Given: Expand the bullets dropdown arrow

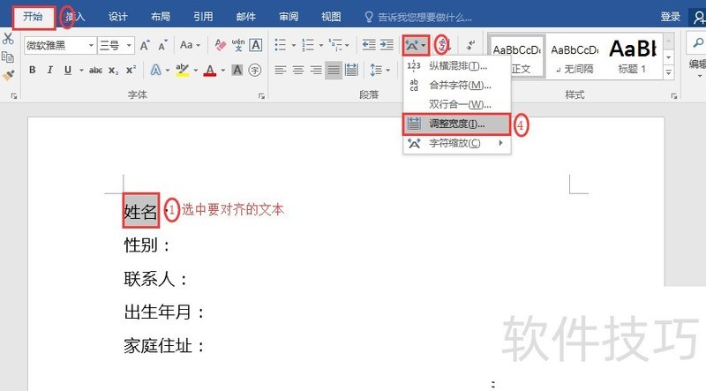Looking at the screenshot, I should coord(293,46).
